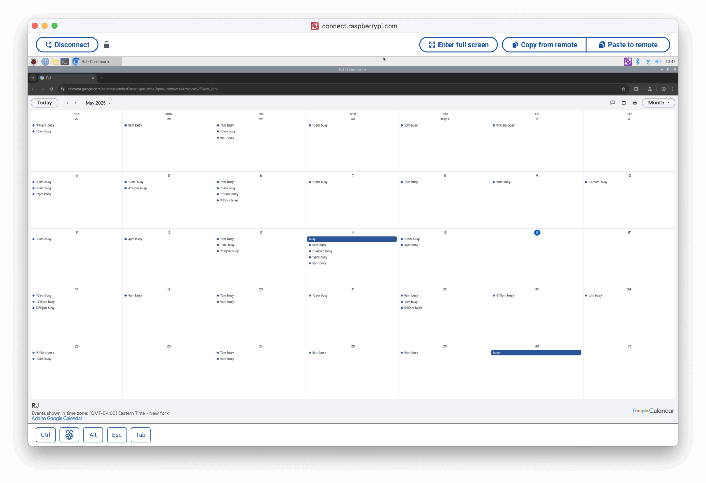The width and height of the screenshot is (706, 483).
Task: Click the Add to Google Calendar link
Action: point(57,418)
